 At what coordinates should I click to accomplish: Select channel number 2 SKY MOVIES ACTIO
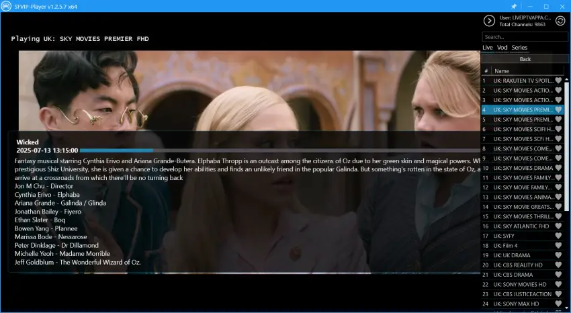click(x=523, y=90)
